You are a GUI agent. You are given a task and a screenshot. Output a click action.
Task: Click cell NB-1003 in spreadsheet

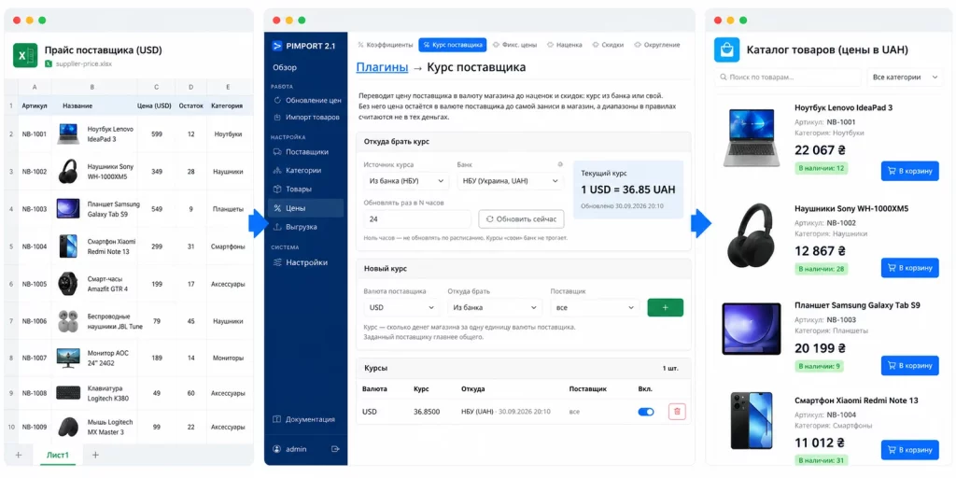click(x=35, y=209)
